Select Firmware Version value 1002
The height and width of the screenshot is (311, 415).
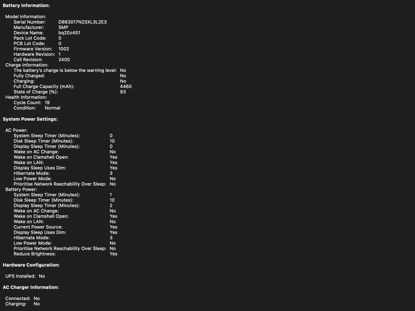tap(64, 49)
